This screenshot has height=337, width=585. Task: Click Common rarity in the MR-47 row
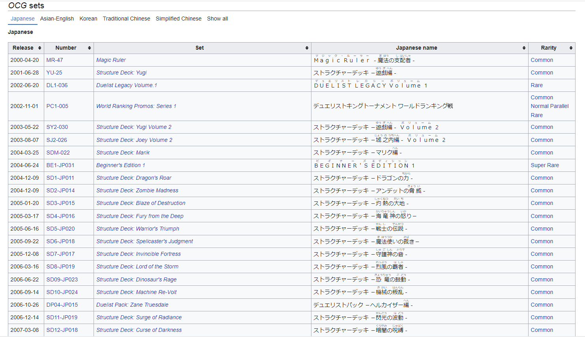542,60
